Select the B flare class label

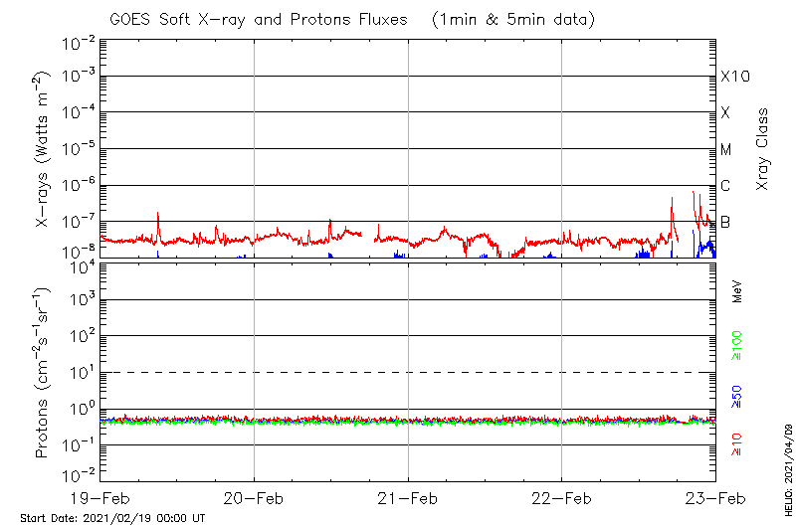pyautogui.click(x=726, y=222)
